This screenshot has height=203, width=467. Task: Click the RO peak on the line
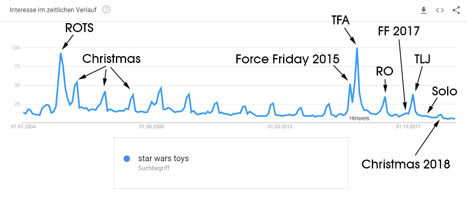coord(385,97)
